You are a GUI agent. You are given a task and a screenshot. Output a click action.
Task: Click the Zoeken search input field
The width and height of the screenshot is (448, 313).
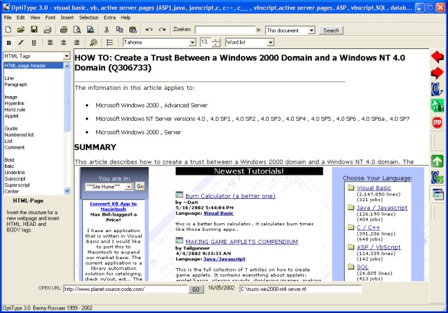click(225, 30)
